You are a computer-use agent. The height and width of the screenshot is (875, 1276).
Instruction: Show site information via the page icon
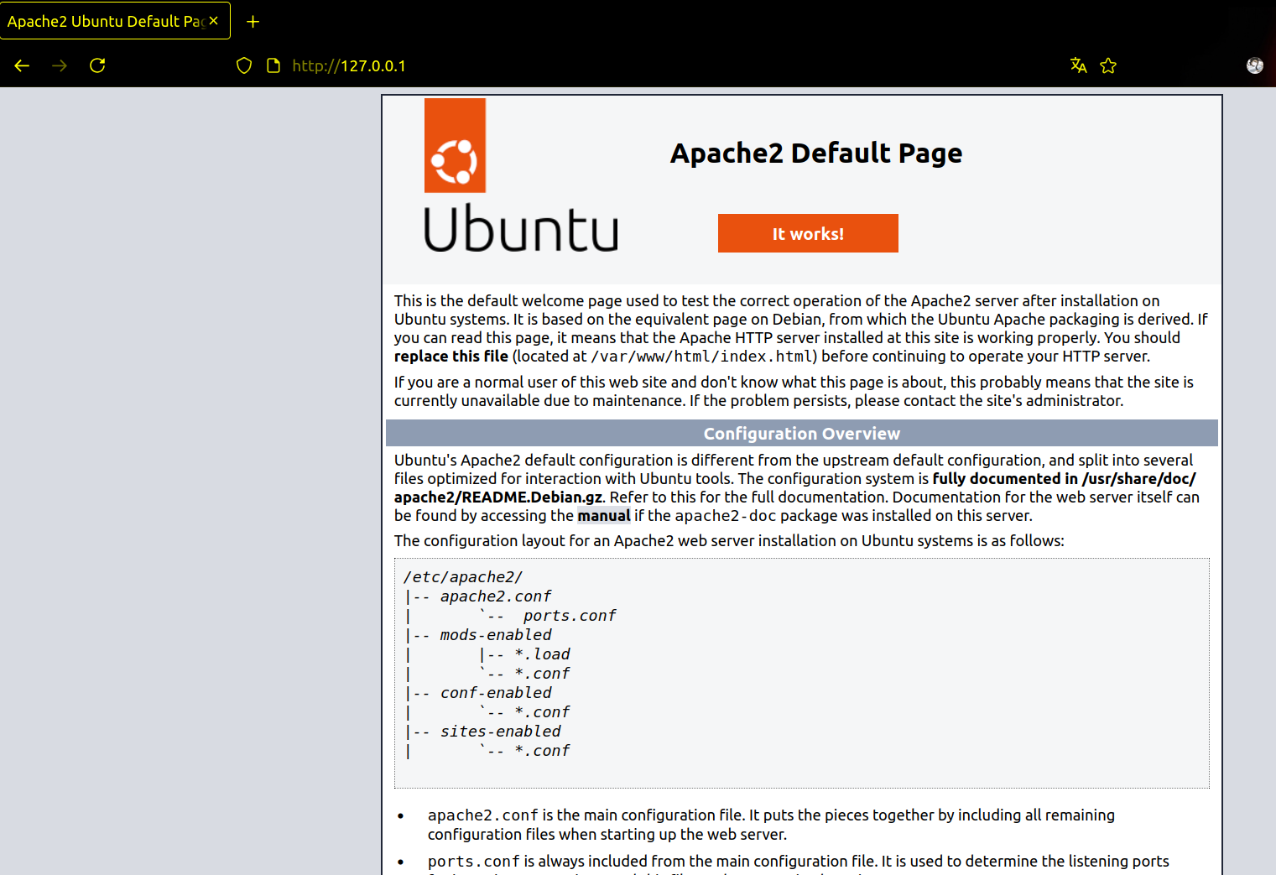(273, 65)
